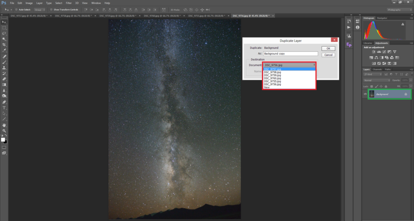
Task: Click the foreground color swatch
Action: pos(3,139)
